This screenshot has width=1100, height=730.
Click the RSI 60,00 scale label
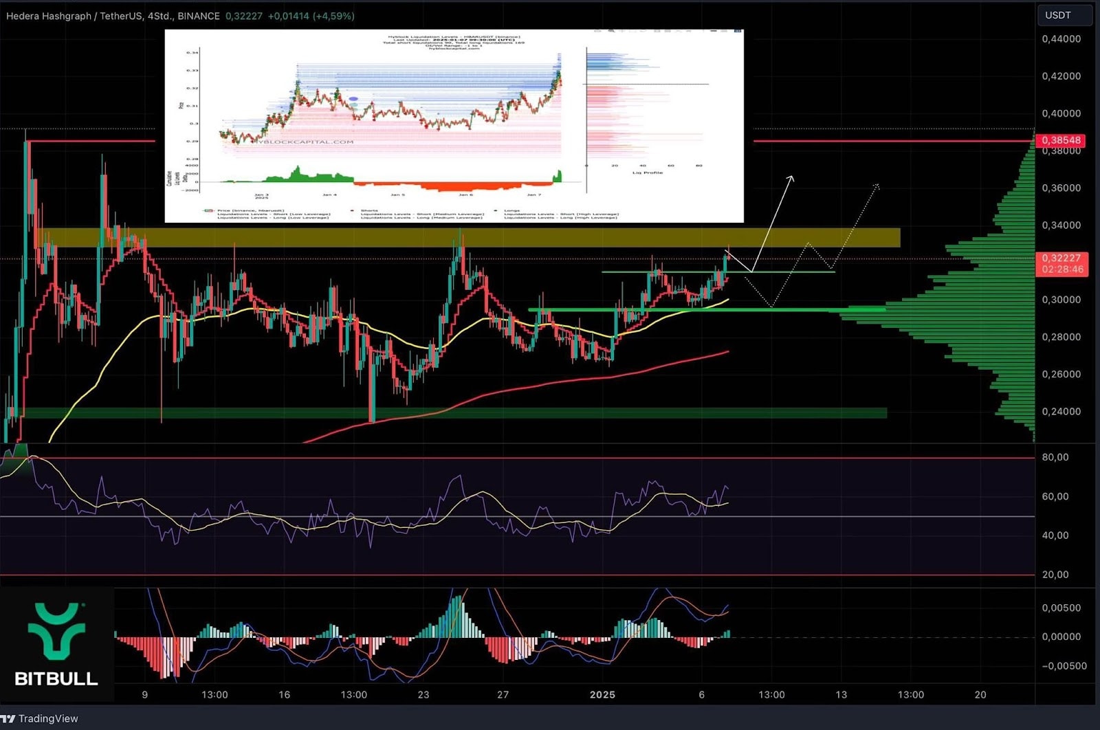tap(1055, 496)
